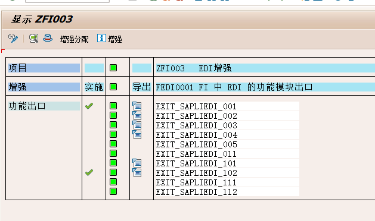This screenshot has width=375, height=221.
Task: Click green checkmark in EXIT_SAPLIEDI_001 row
Action: tap(89, 106)
